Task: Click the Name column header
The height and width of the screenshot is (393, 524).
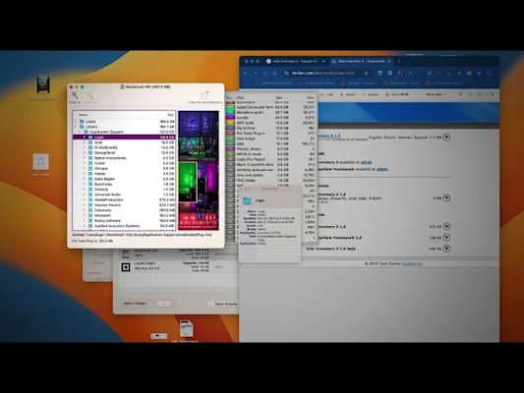Action: (x=84, y=115)
